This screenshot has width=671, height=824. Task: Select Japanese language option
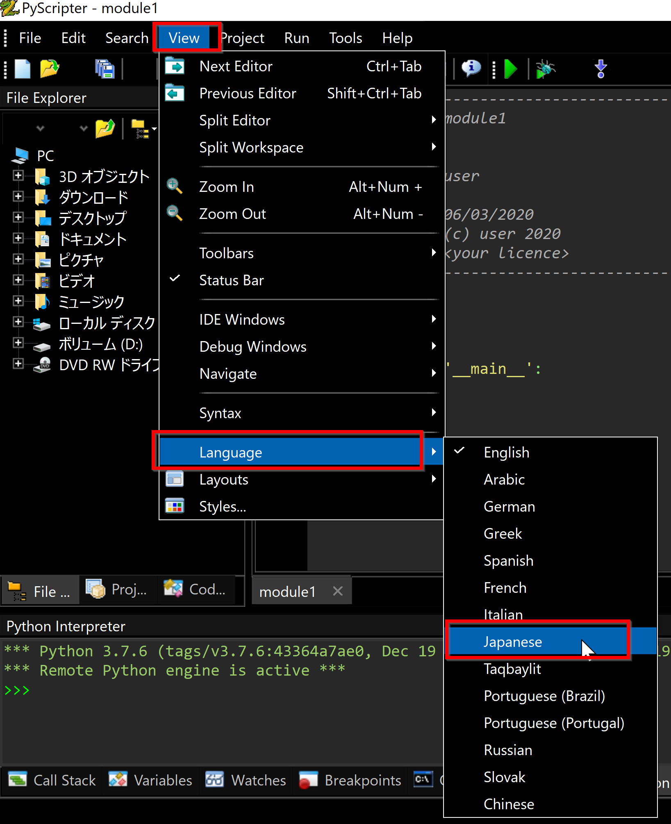[550, 642]
